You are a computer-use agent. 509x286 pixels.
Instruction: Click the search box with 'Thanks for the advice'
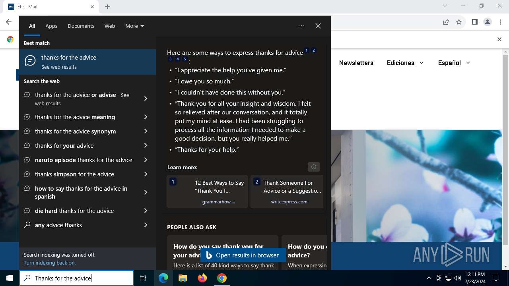[x=76, y=278]
